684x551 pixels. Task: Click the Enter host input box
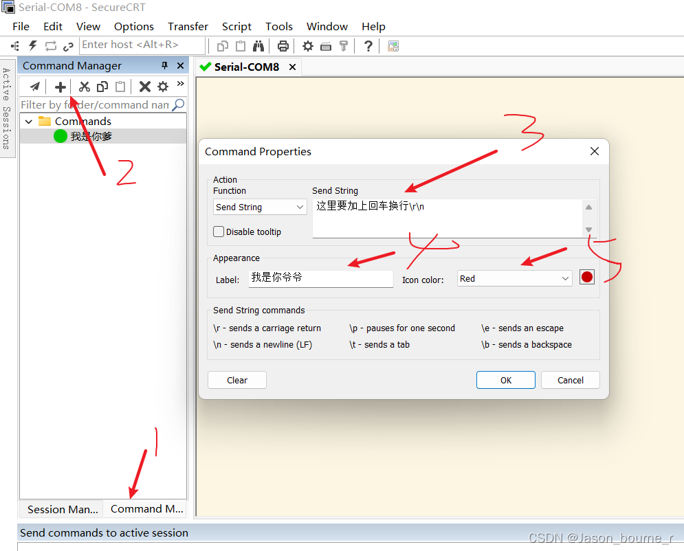(142, 45)
